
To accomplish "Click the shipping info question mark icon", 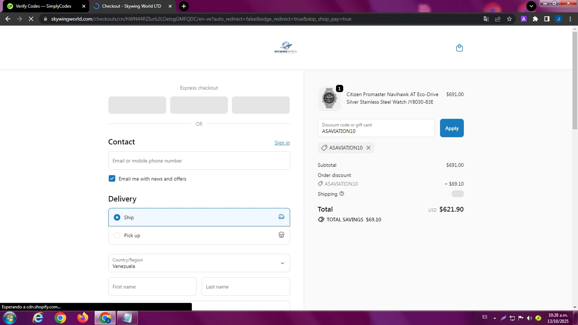I will [x=342, y=194].
